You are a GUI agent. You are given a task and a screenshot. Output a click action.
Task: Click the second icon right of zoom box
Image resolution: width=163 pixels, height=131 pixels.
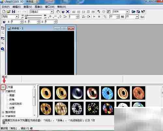click(138, 11)
